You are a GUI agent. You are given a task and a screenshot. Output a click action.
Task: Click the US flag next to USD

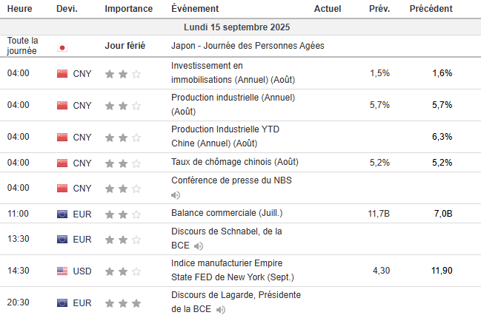pos(62,271)
